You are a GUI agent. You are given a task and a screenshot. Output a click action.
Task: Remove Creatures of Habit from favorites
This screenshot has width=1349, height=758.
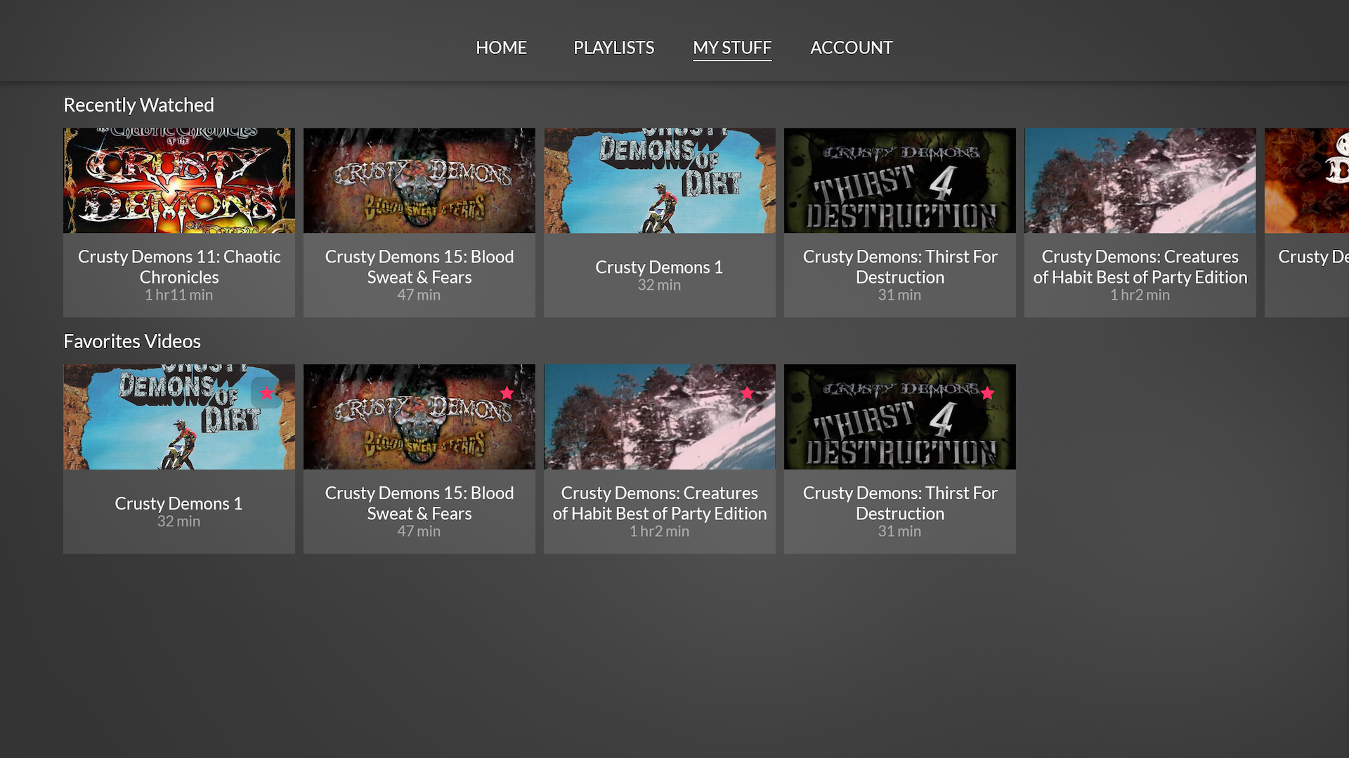click(746, 394)
